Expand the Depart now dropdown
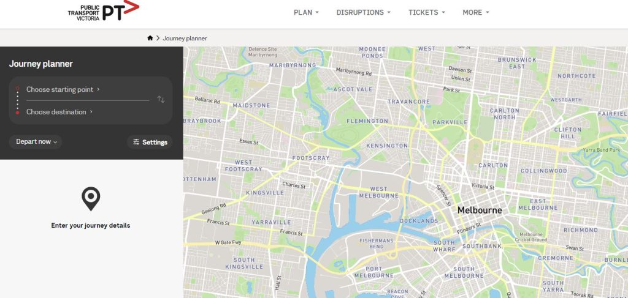This screenshot has height=298, width=628. pos(36,142)
